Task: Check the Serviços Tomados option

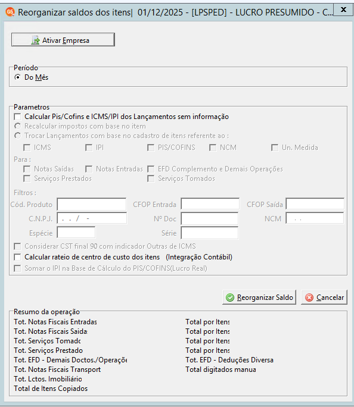Action: point(151,179)
